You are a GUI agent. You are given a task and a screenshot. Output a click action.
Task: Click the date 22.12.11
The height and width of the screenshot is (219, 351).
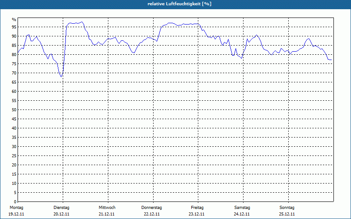point(152,214)
